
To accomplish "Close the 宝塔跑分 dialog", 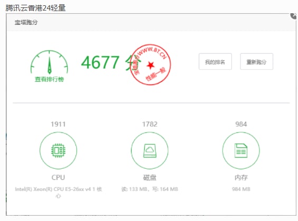I will (x=294, y=16).
